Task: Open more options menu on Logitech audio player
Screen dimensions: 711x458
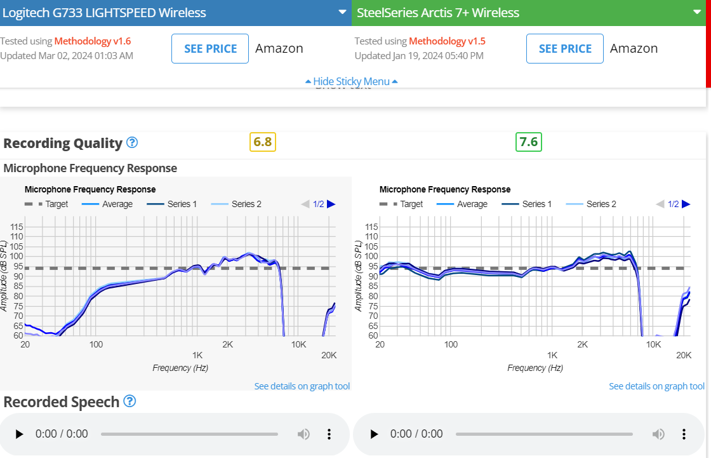Action: (329, 434)
